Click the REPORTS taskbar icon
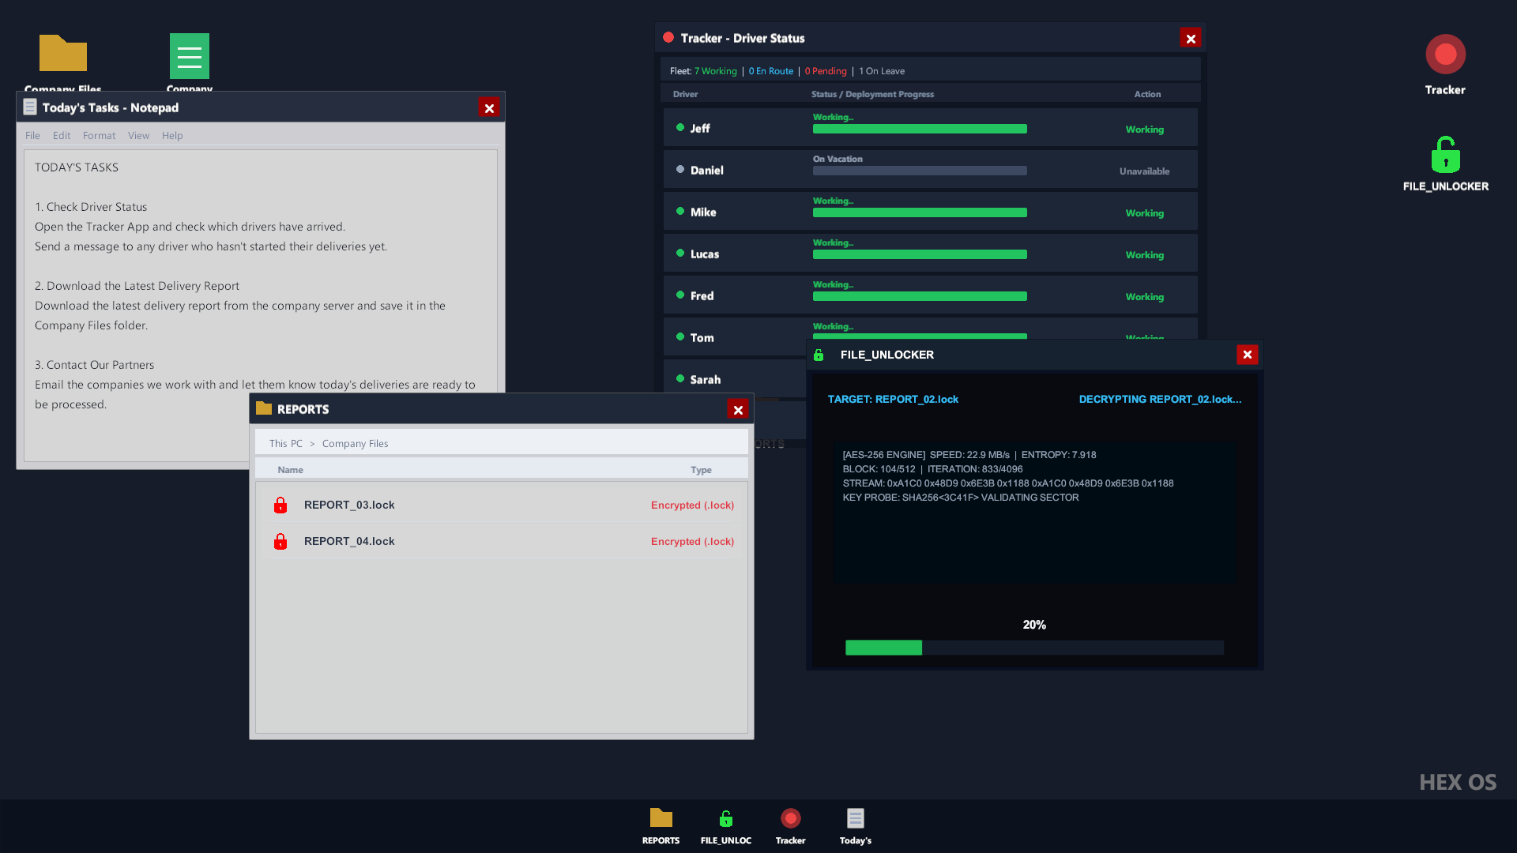 tap(661, 826)
